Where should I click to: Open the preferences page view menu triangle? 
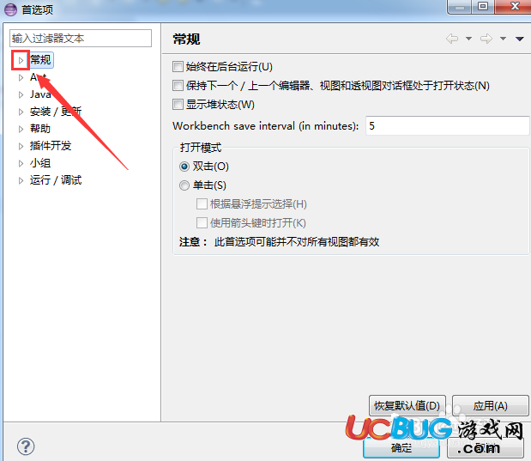point(520,39)
